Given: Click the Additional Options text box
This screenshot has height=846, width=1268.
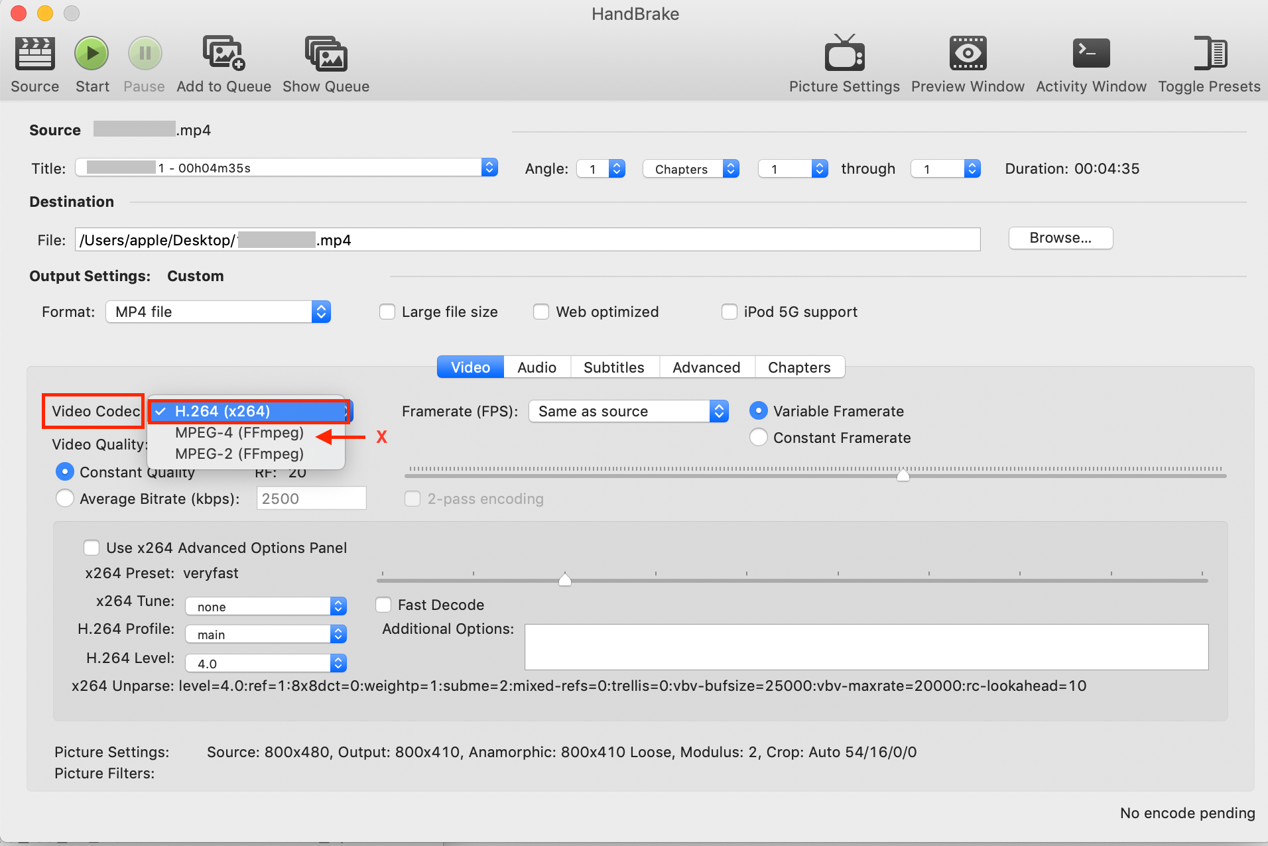Looking at the screenshot, I should pyautogui.click(x=867, y=647).
